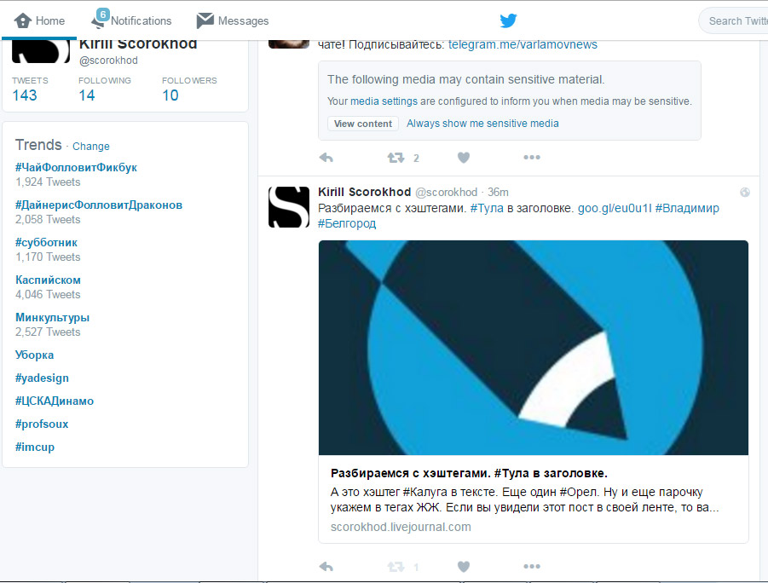Like the sensitive media tweet
Screen dimensions: 768x583
coord(464,158)
